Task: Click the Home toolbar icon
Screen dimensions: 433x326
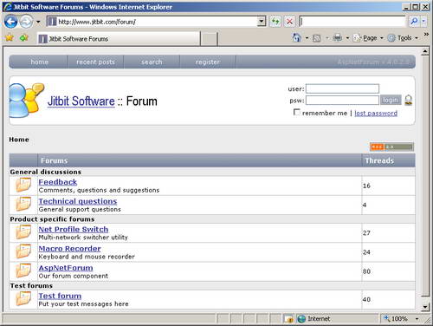Action: (x=296, y=37)
